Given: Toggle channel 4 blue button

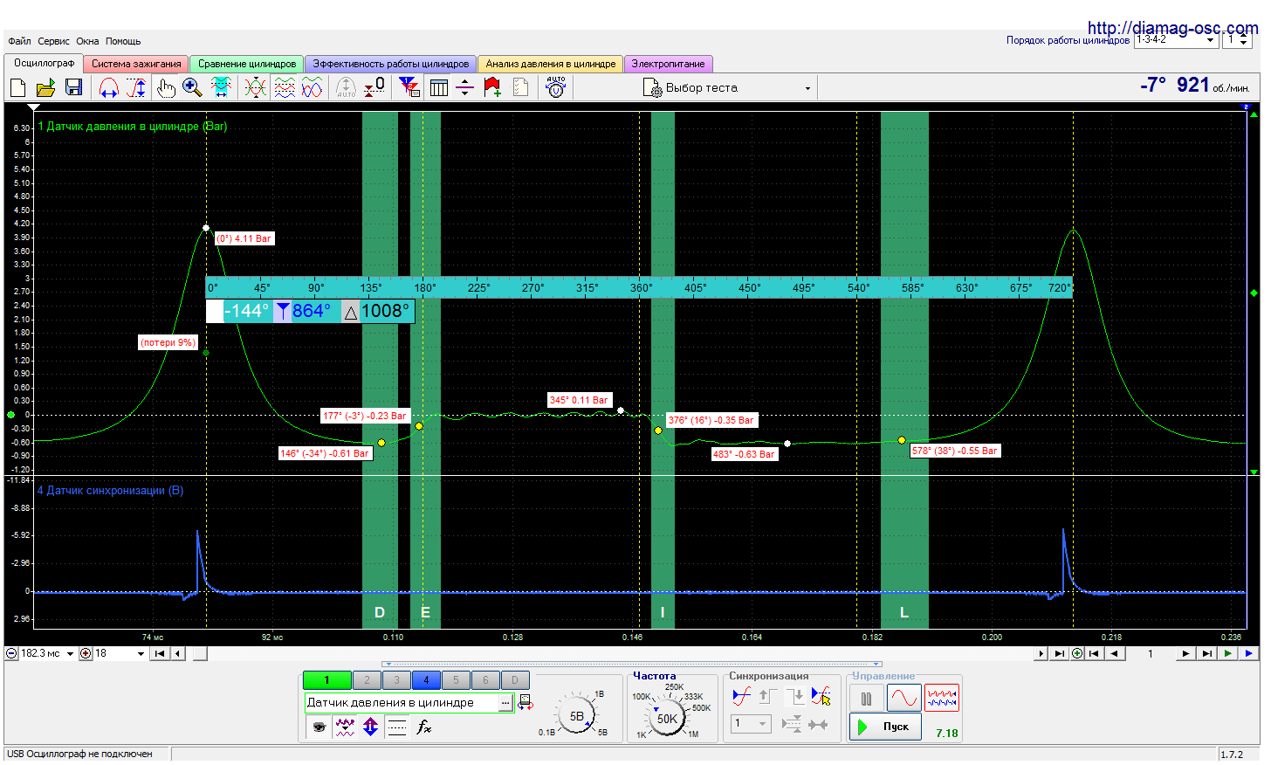Looking at the screenshot, I should click(426, 680).
